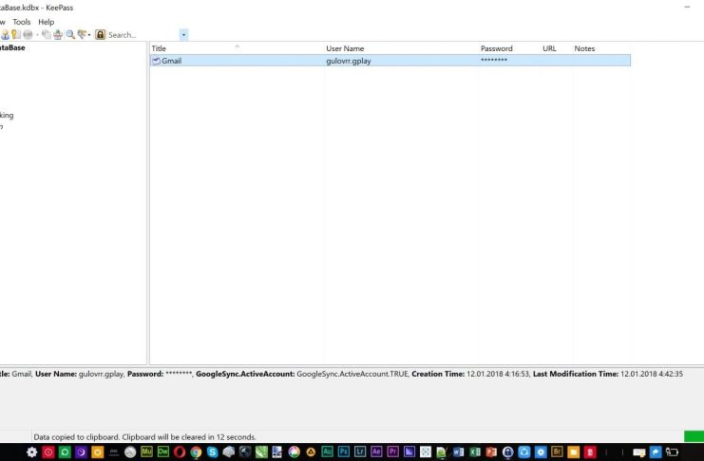704x461 pixels.
Task: Open the search box dropdown arrow
Action: (x=183, y=34)
